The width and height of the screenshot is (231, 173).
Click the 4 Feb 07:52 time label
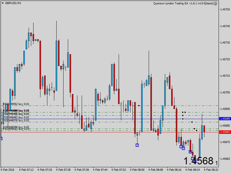pos(119,170)
